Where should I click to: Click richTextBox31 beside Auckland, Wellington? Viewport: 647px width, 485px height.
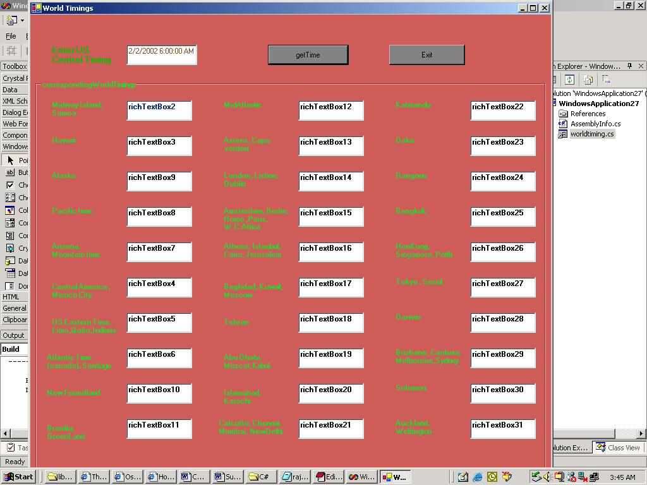tap(503, 429)
